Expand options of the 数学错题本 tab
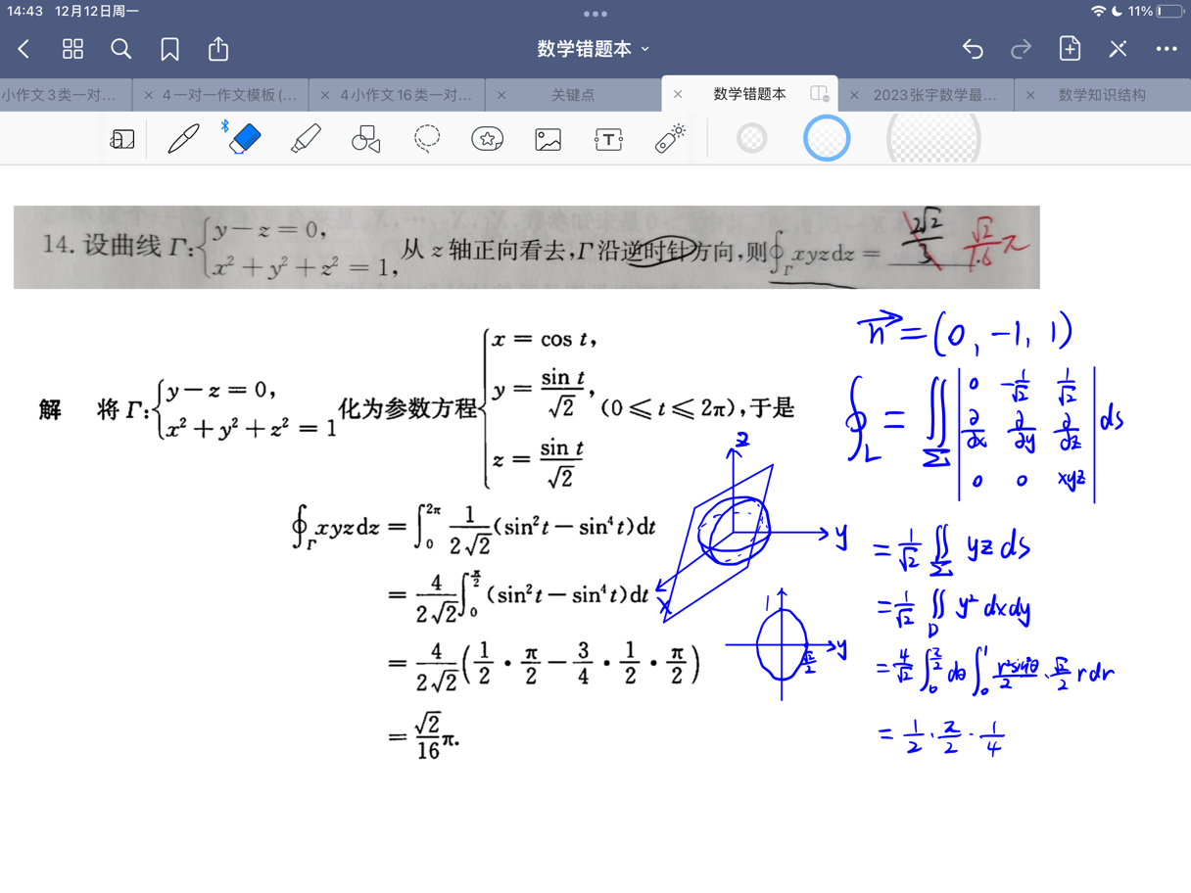This screenshot has width=1191, height=893. point(819,94)
